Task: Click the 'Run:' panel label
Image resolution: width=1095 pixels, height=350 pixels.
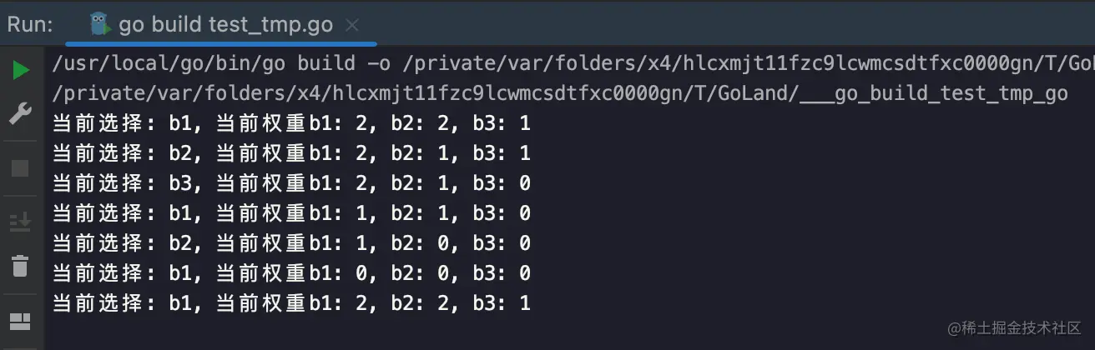Action: [31, 25]
